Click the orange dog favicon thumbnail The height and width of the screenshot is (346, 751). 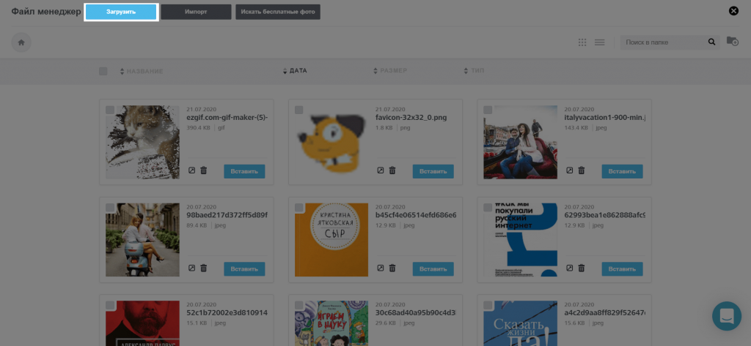331,142
